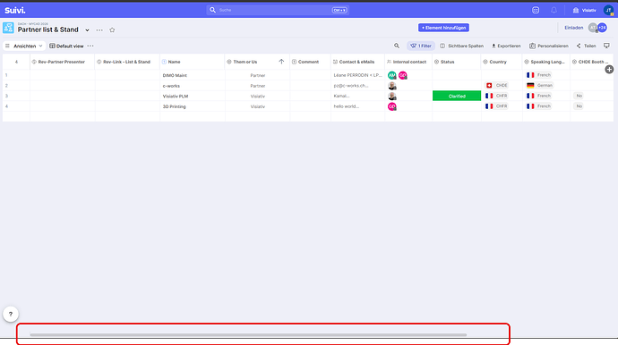Image resolution: width=618 pixels, height=345 pixels.
Task: Click the GD avatar in 3D Printing row
Action: (x=391, y=106)
